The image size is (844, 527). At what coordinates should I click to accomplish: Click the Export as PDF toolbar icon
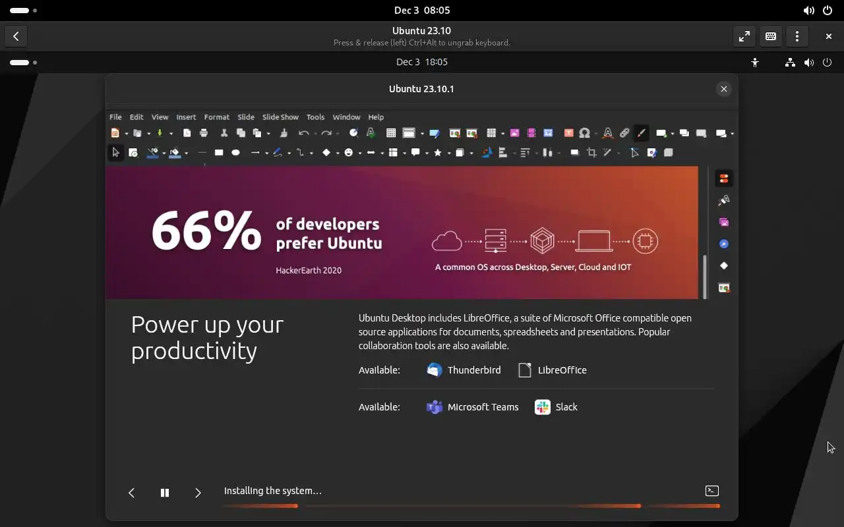pyautogui.click(x=187, y=133)
